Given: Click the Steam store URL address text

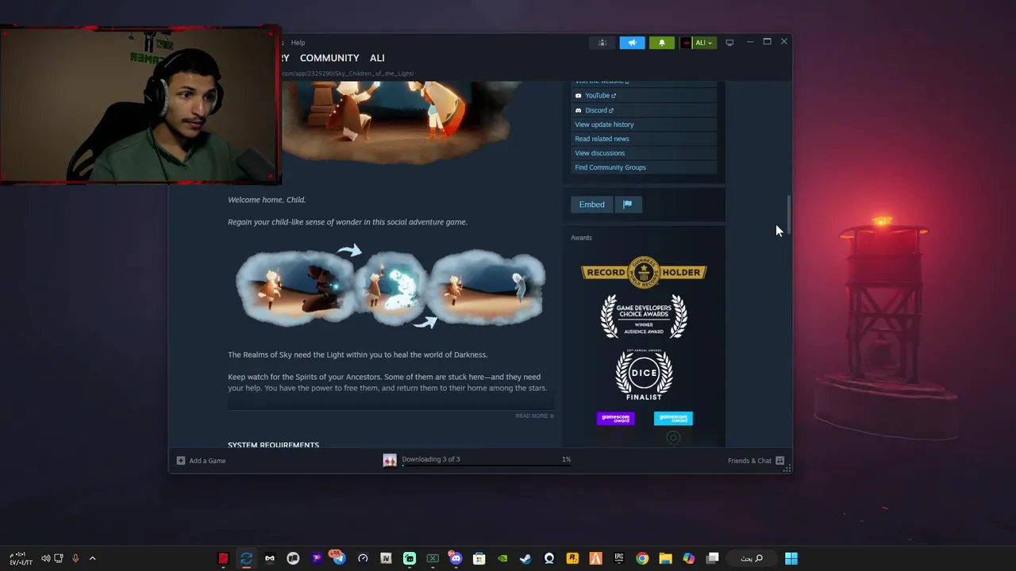Looking at the screenshot, I should point(347,74).
